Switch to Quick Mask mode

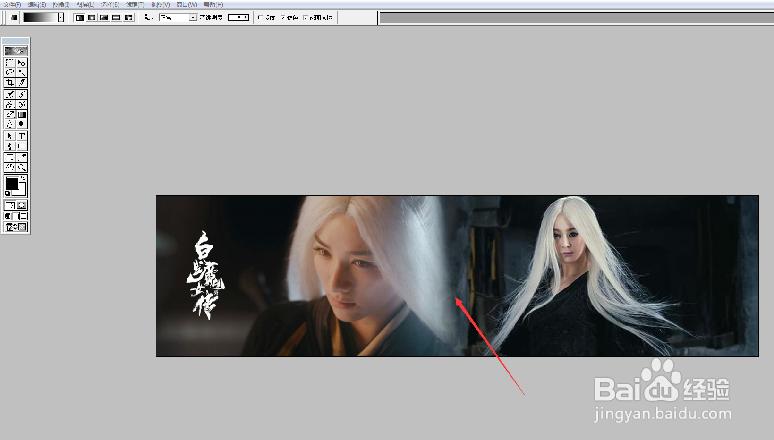22,205
